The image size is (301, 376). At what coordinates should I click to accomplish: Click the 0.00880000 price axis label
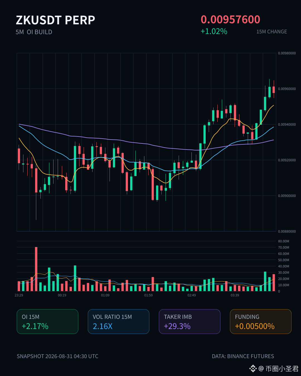pos(287,231)
